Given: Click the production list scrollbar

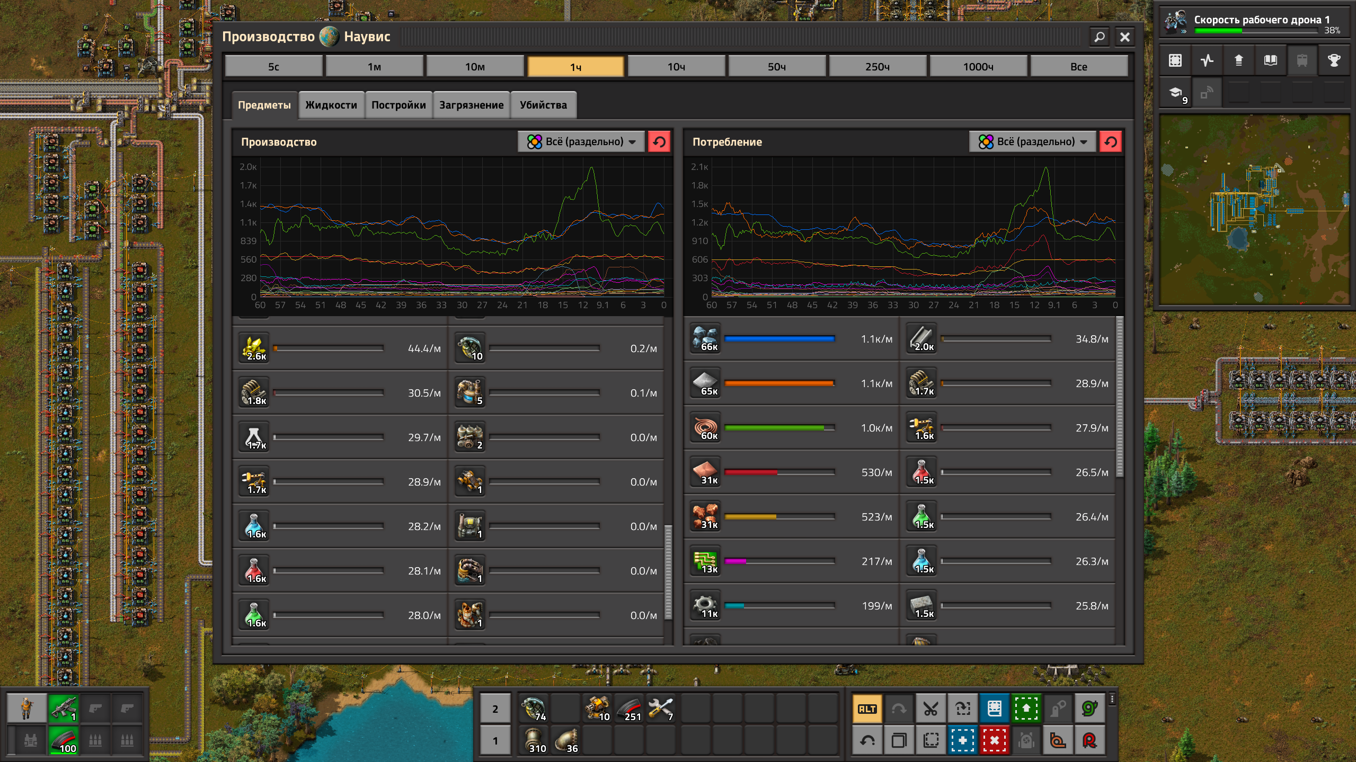Looking at the screenshot, I should point(668,572).
